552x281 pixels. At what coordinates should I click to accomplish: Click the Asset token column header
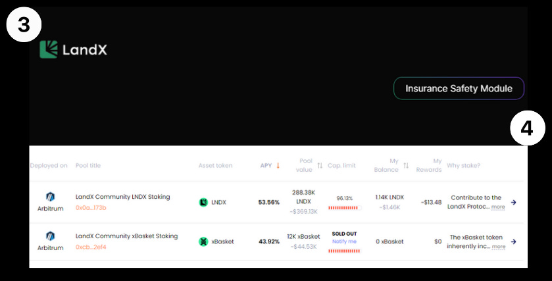[x=215, y=165]
